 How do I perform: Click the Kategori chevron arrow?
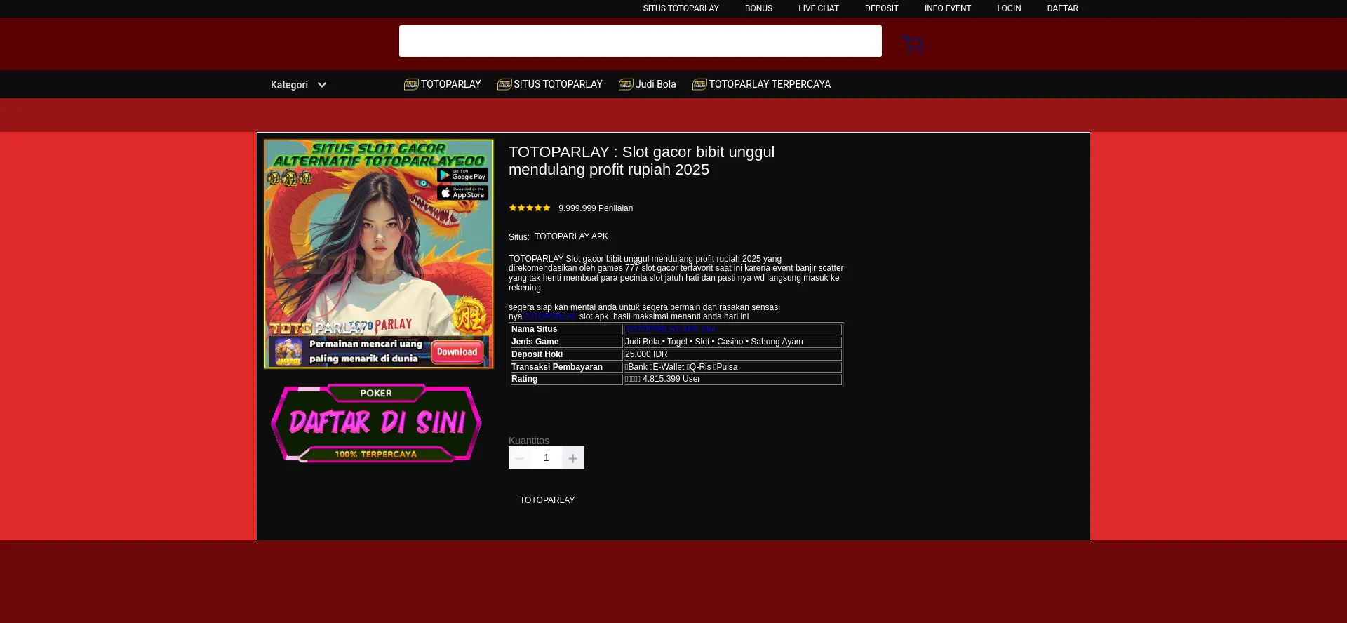(322, 85)
